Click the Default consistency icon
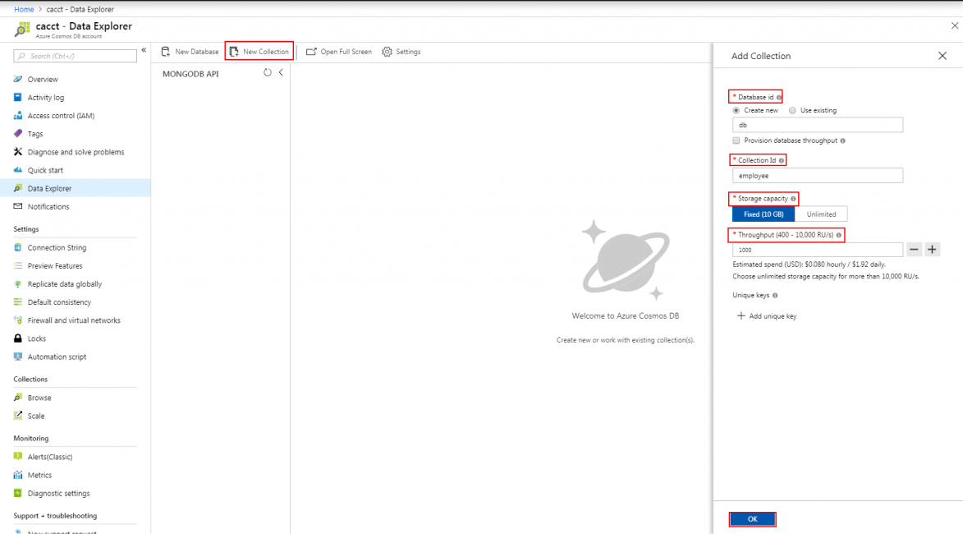Screen dimensions: 963x534 [18, 302]
